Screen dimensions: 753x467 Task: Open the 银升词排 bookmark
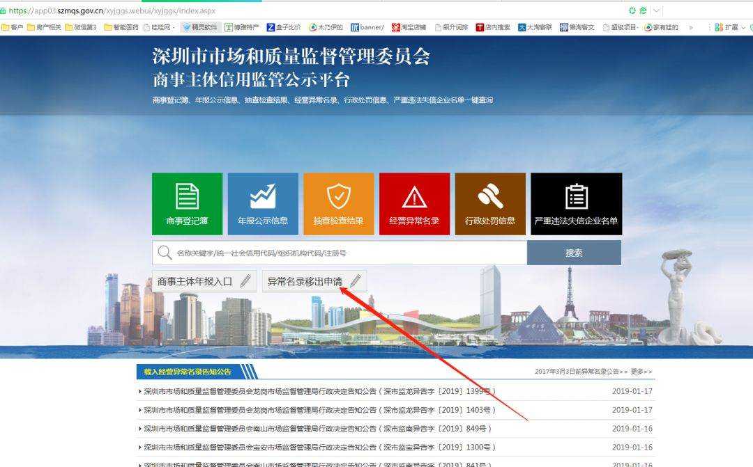click(x=451, y=27)
